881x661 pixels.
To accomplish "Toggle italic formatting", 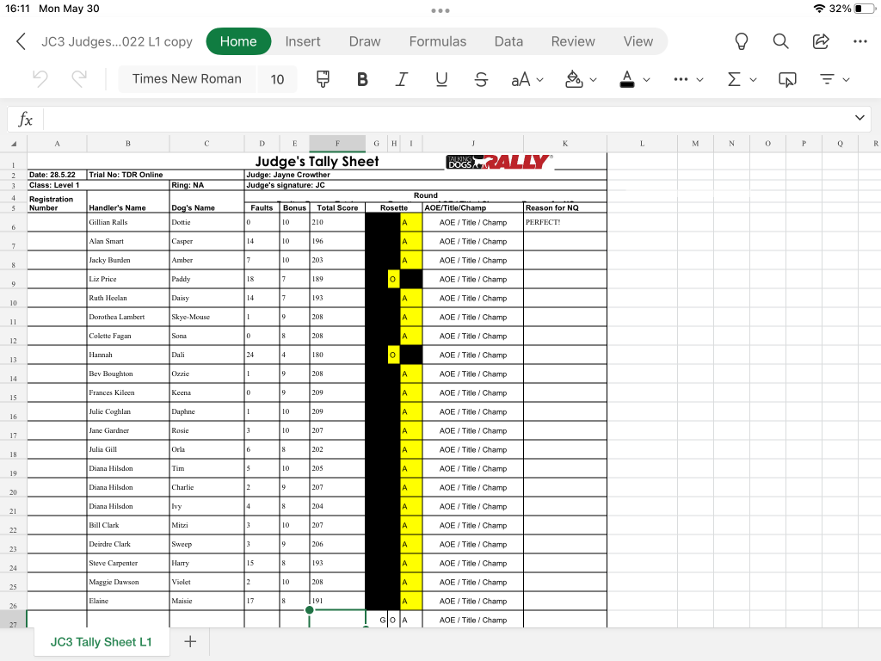I will coord(401,79).
